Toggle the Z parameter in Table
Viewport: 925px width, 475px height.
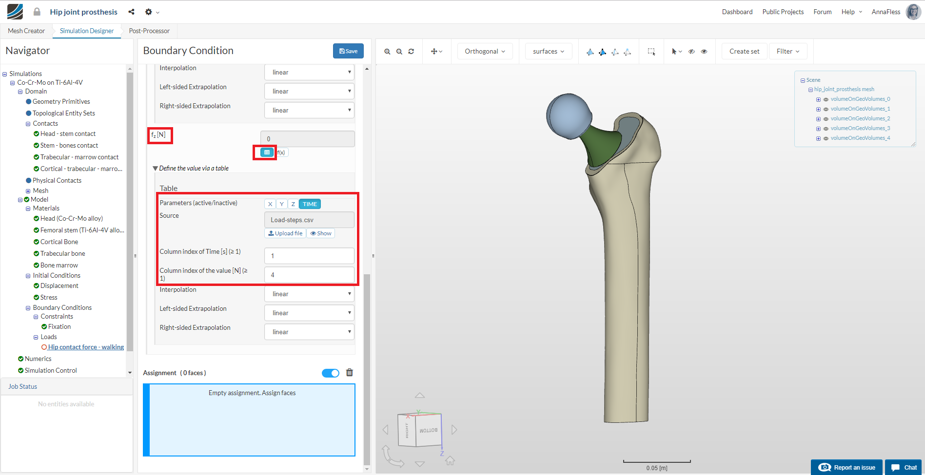click(293, 204)
